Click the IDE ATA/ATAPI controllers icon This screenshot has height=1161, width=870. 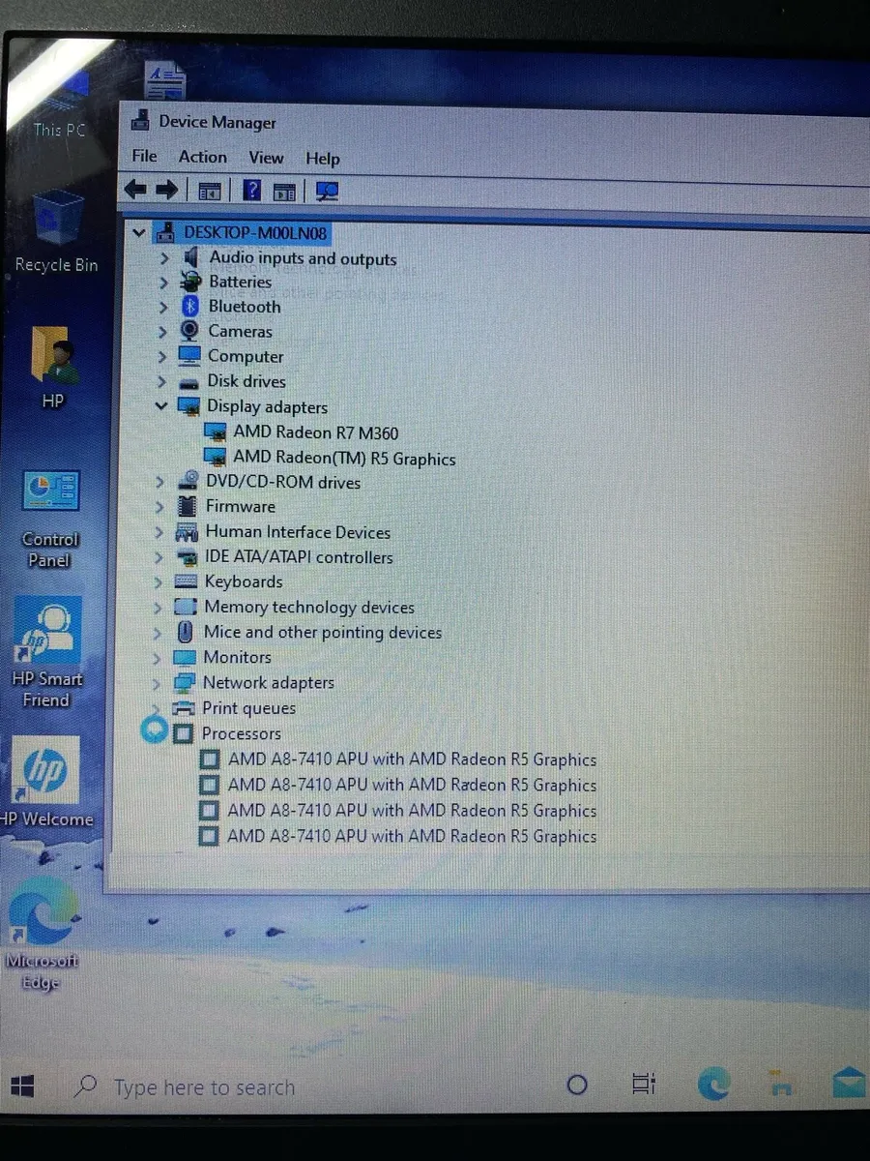[188, 557]
